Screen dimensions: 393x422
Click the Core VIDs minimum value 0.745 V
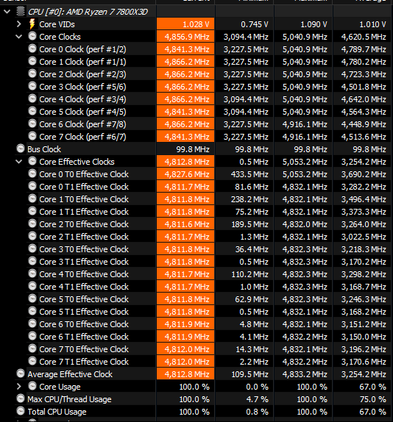(255, 24)
